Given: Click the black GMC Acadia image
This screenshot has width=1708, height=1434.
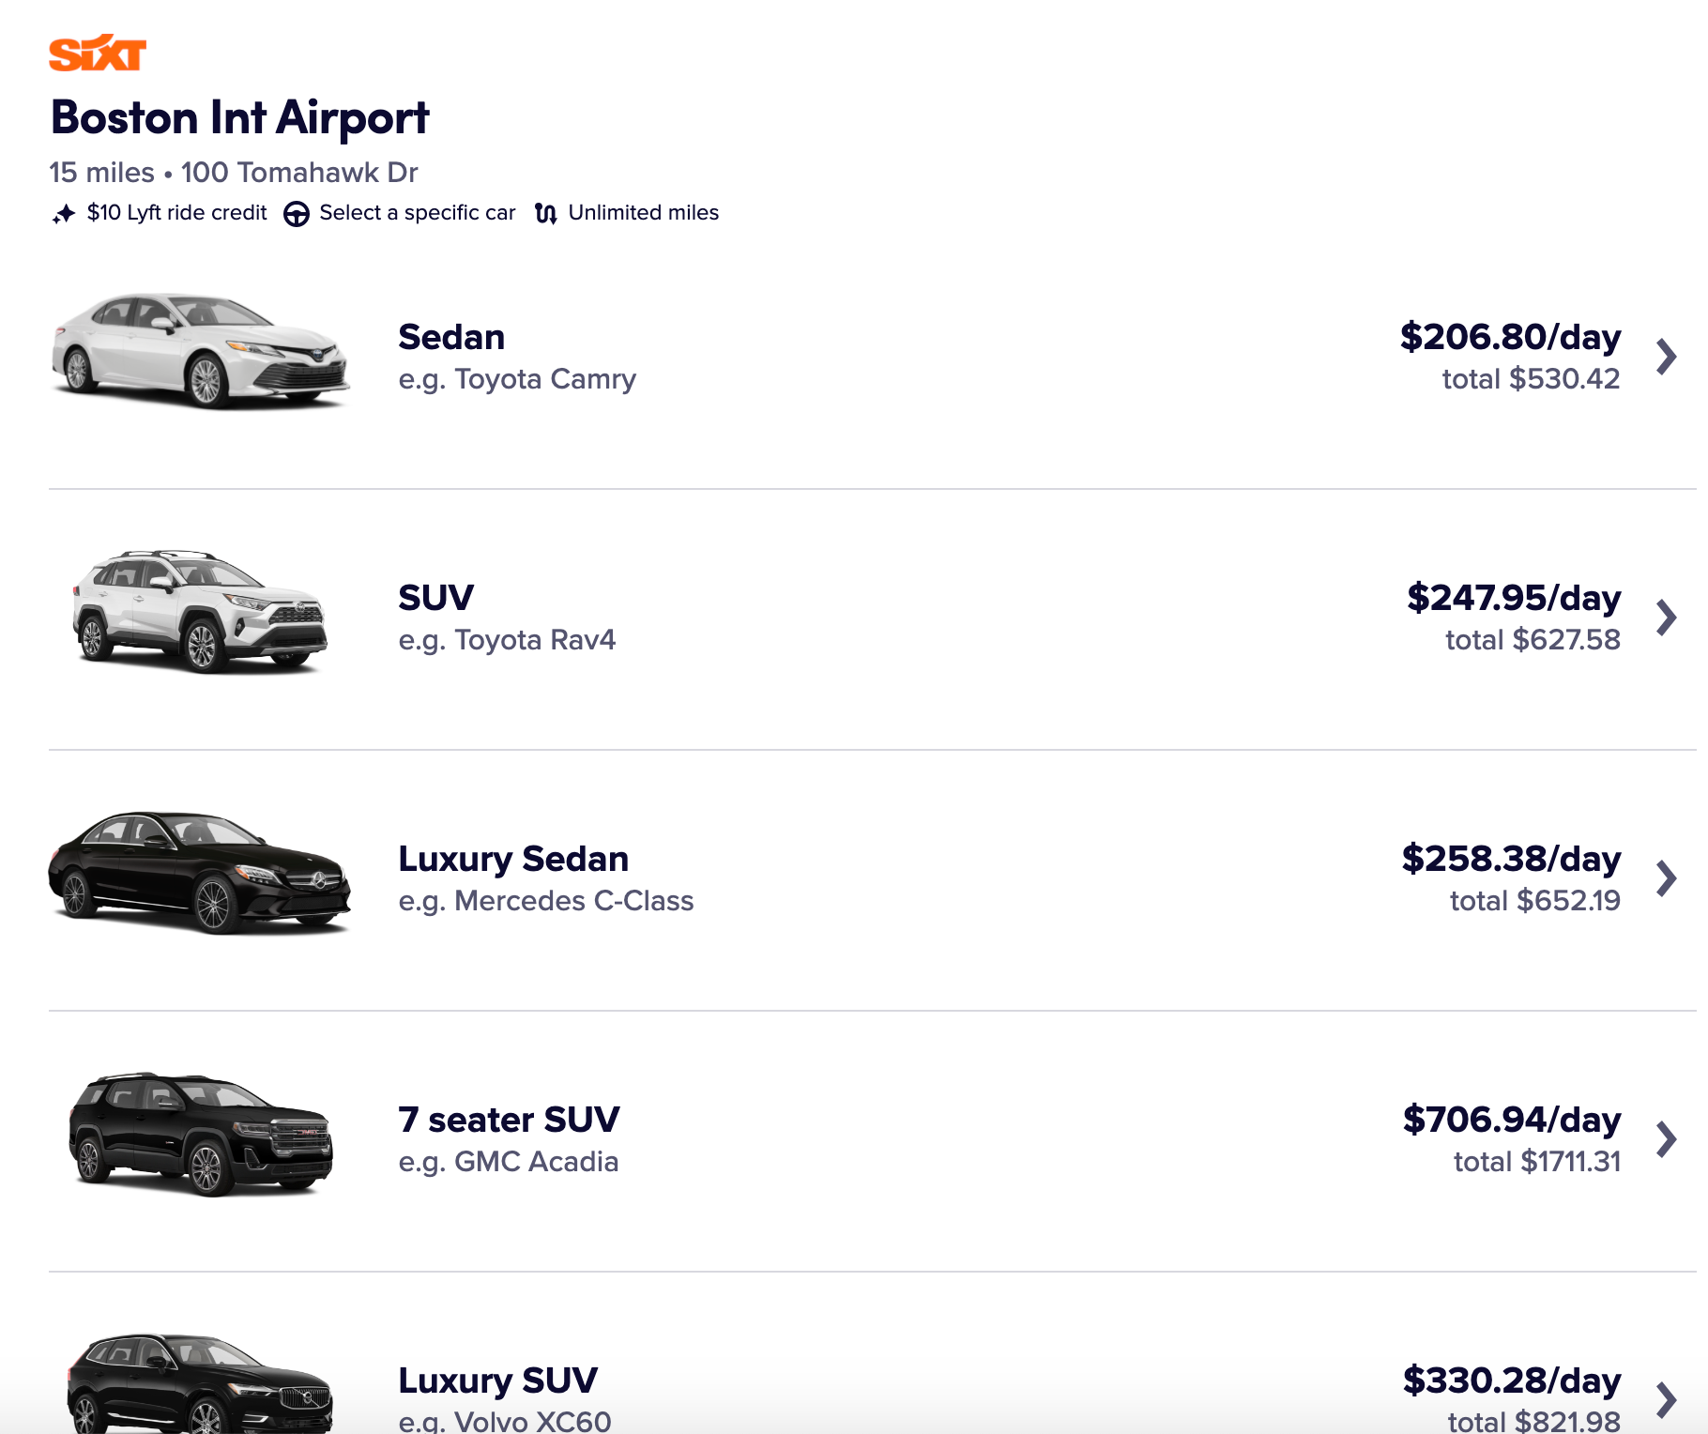Looking at the screenshot, I should pyautogui.click(x=200, y=1134).
